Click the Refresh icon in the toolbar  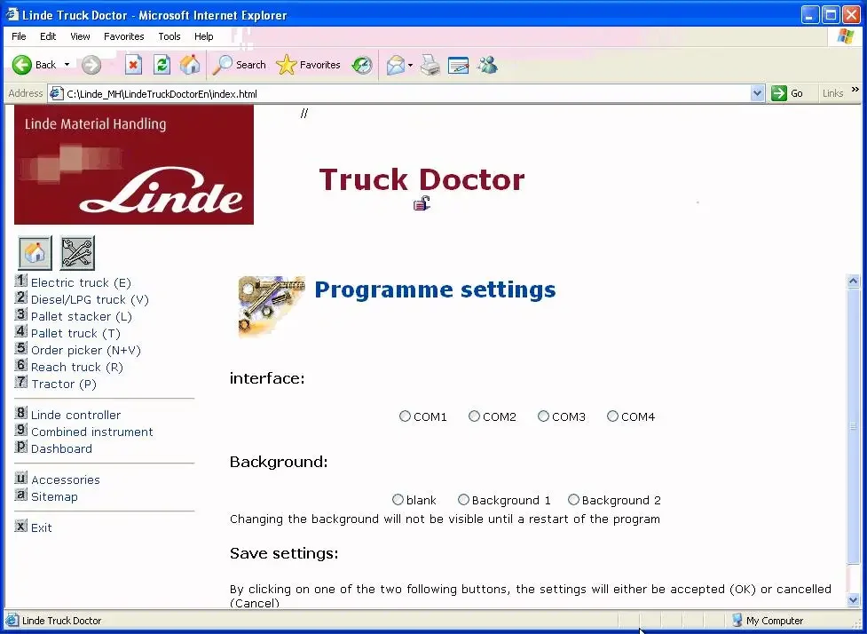[162, 65]
